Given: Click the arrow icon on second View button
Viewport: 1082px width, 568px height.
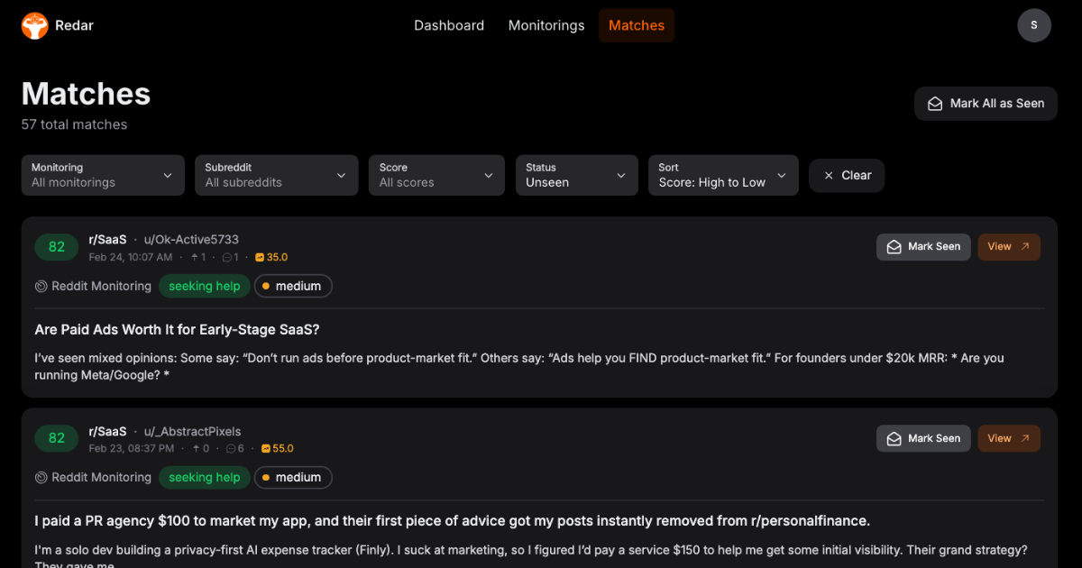Looking at the screenshot, I should click(x=1025, y=438).
